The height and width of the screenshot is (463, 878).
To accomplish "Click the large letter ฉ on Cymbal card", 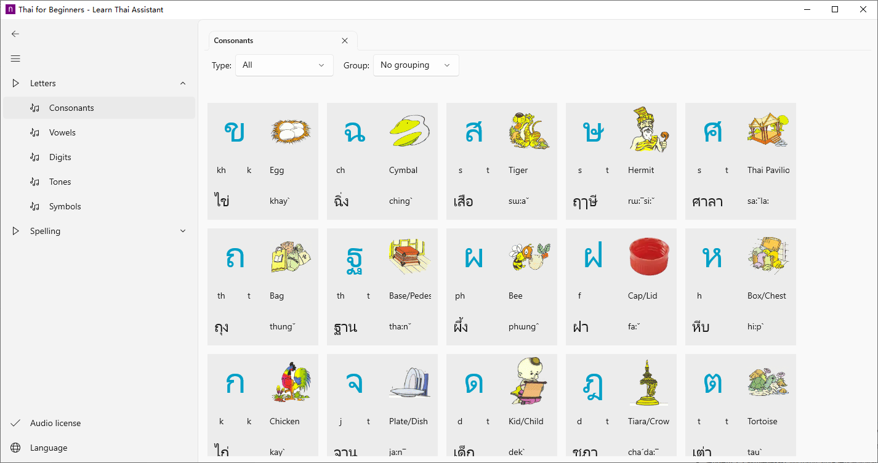I will click(353, 131).
